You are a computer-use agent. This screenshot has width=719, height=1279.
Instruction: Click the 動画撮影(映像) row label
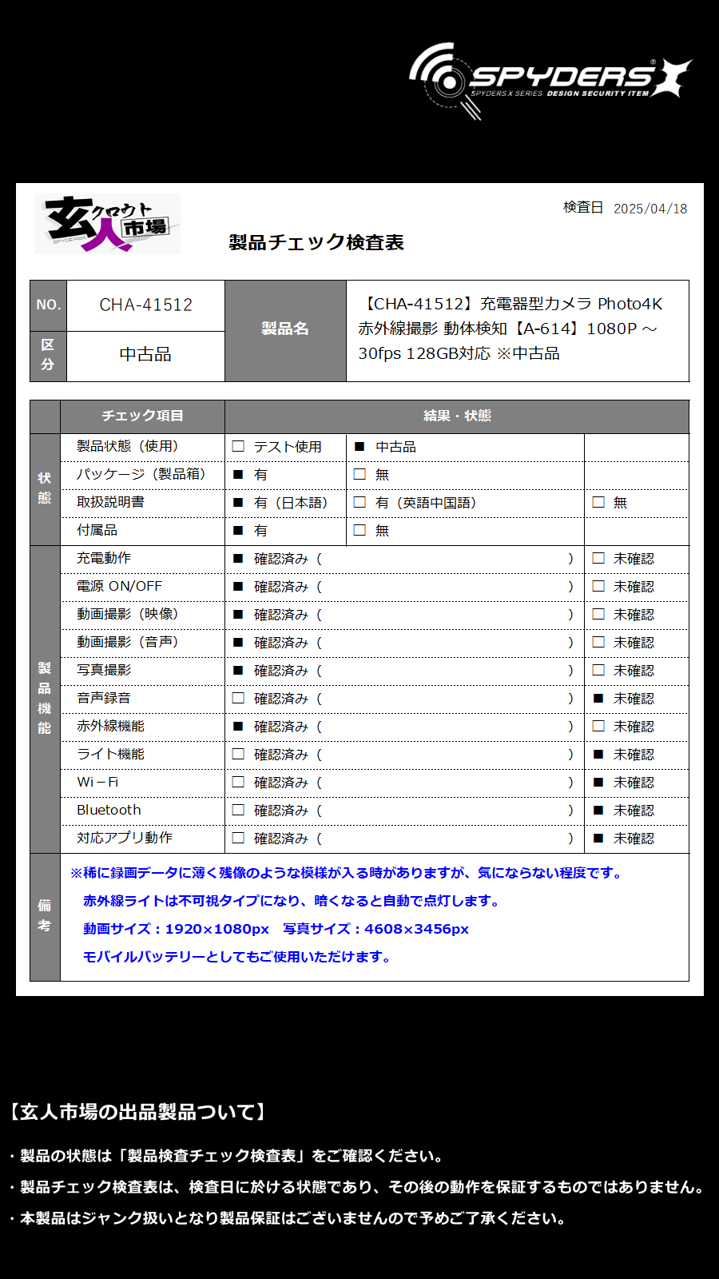pos(128,614)
